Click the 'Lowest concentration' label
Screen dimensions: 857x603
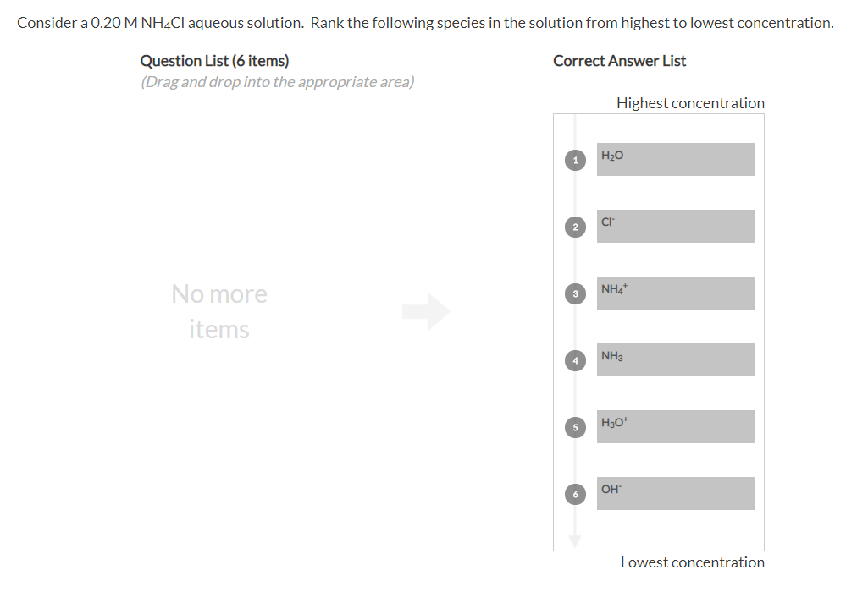click(x=692, y=562)
